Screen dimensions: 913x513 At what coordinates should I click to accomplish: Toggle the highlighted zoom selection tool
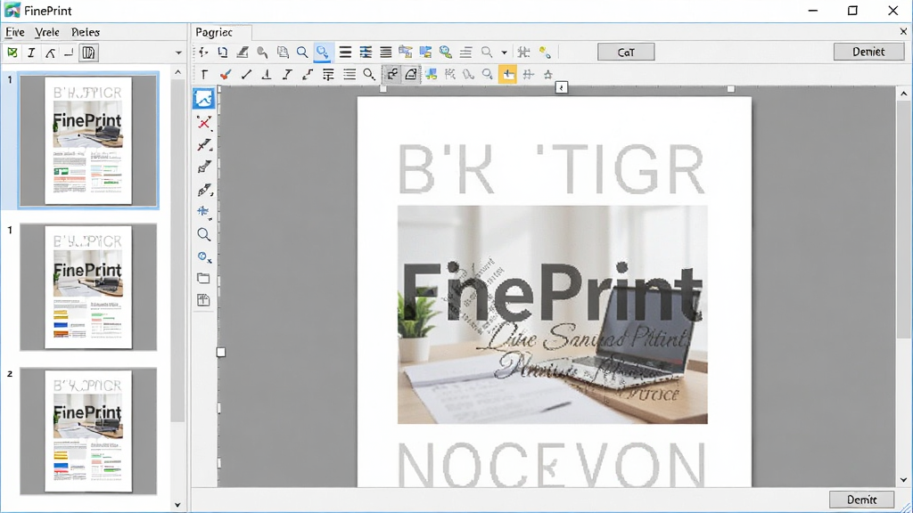[x=322, y=53]
